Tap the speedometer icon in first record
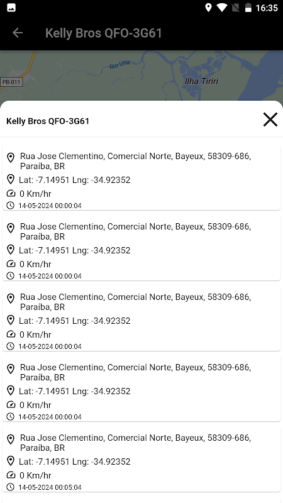Viewport: 283px width, 503px height. click(x=11, y=194)
